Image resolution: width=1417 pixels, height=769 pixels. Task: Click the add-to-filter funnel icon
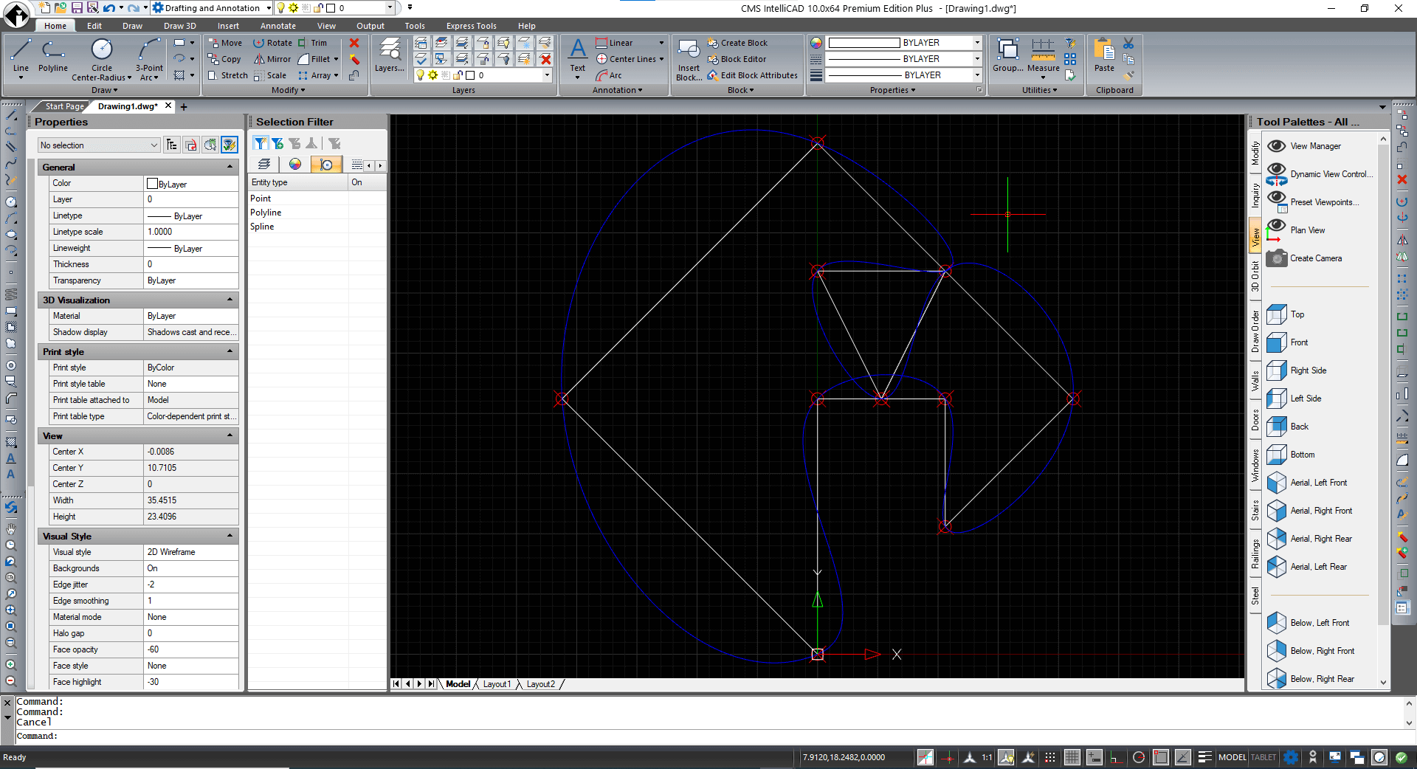pos(277,143)
